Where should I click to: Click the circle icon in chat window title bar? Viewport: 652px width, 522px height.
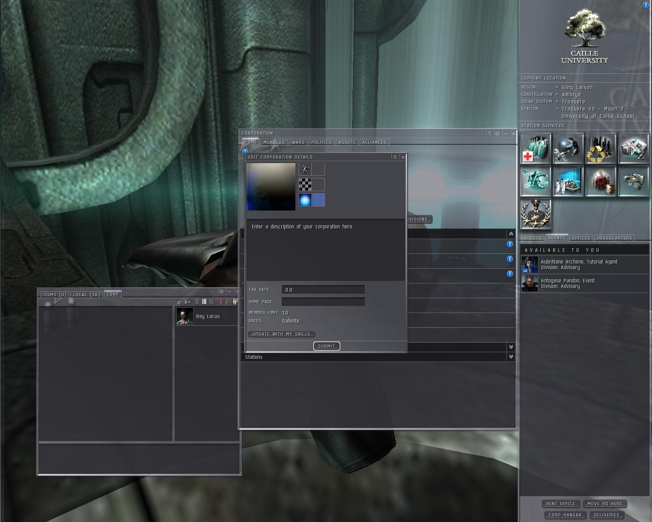[221, 291]
